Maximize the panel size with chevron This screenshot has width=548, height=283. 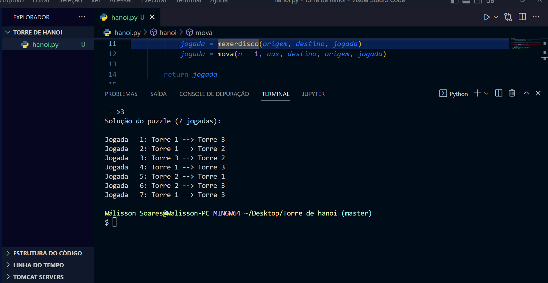[x=526, y=93]
